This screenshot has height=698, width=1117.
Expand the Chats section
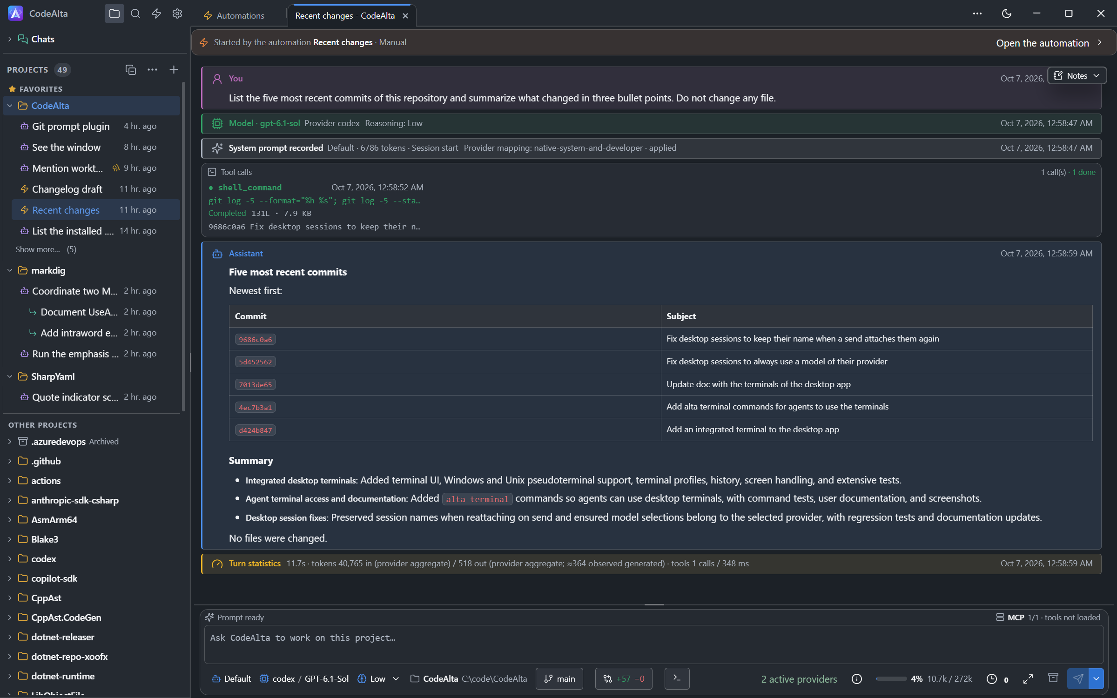tap(10, 39)
